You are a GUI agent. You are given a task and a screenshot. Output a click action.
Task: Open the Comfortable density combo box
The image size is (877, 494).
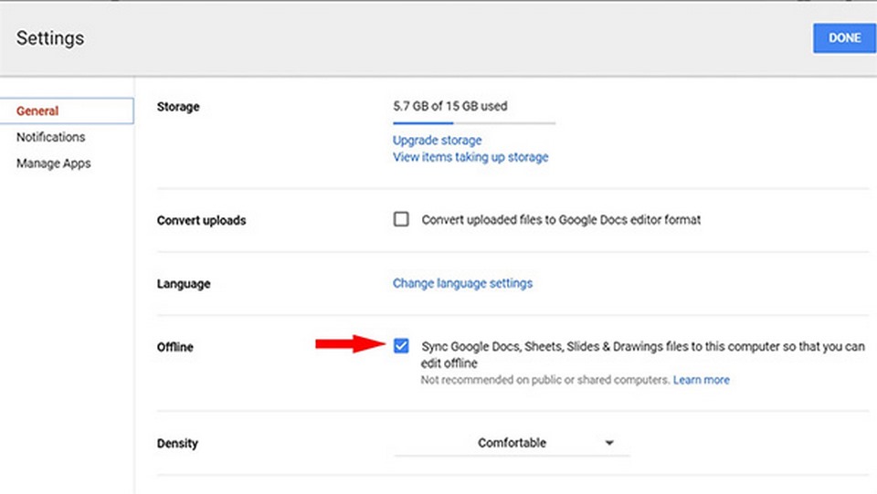512,443
